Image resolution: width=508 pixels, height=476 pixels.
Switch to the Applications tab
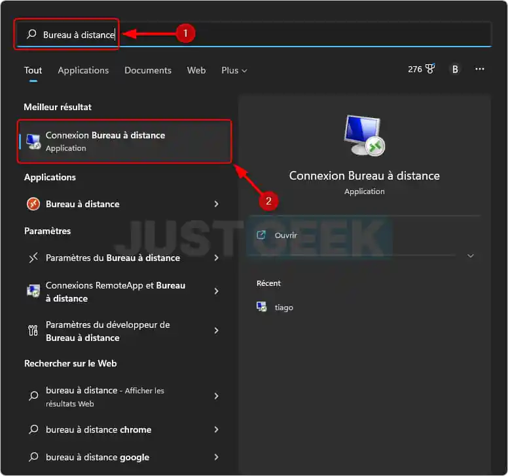point(83,70)
